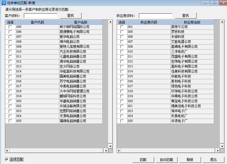Tick checkbox for customer 018 大中华网络管理公司
The width and height of the screenshot is (227, 164).
10,91
